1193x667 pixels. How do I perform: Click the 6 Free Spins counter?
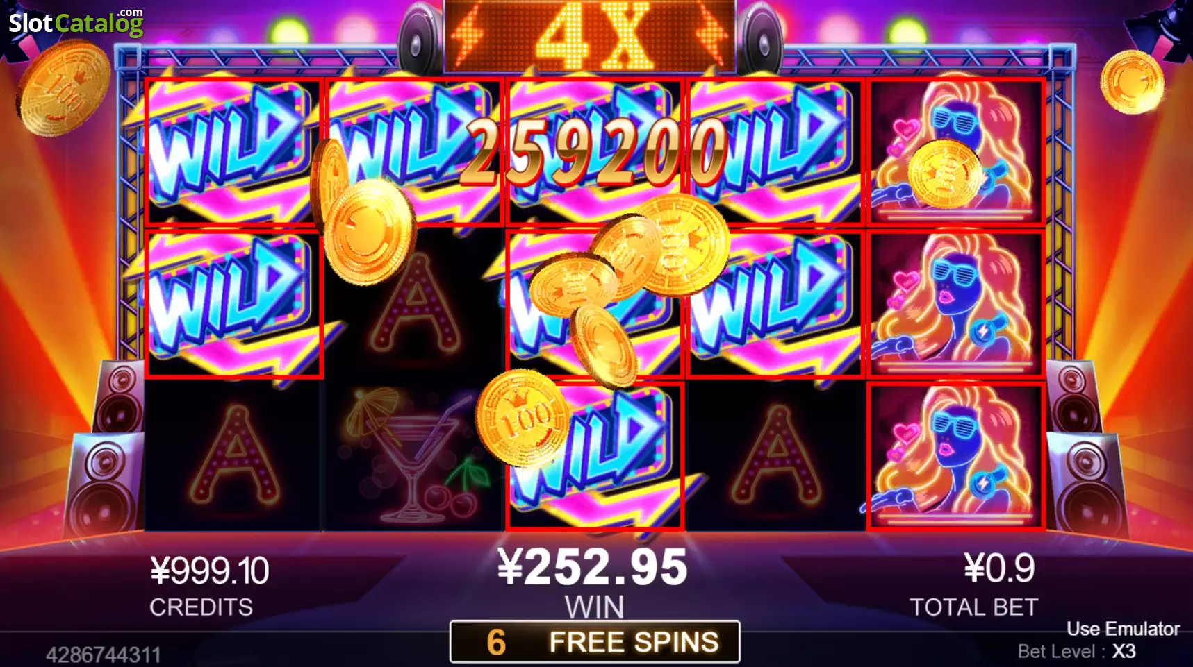coord(595,642)
